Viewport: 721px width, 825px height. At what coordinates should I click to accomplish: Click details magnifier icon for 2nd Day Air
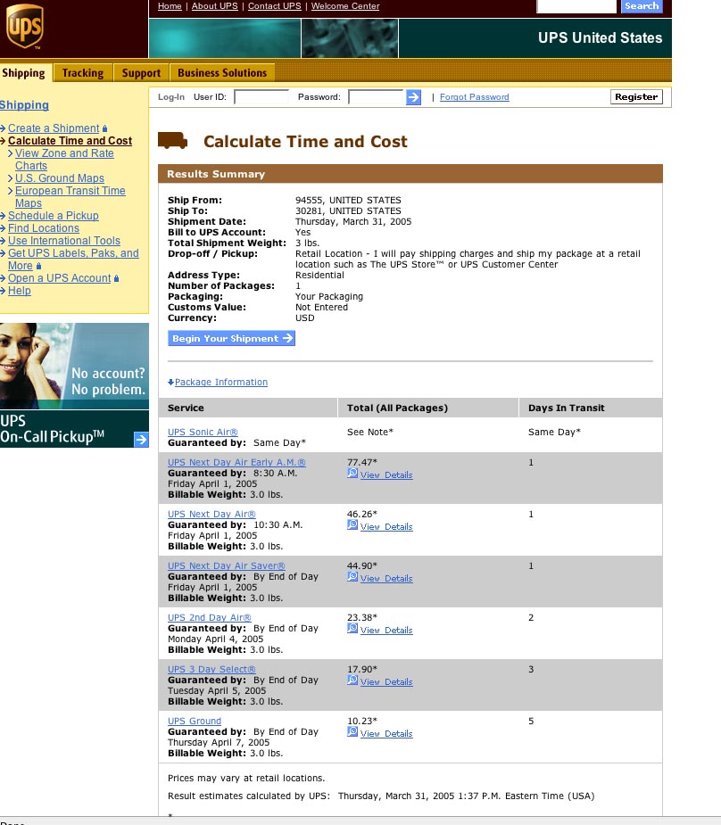click(x=352, y=629)
